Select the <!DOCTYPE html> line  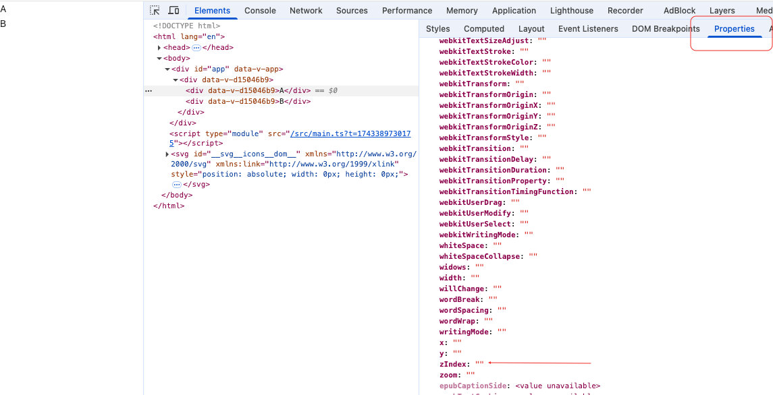click(x=186, y=26)
